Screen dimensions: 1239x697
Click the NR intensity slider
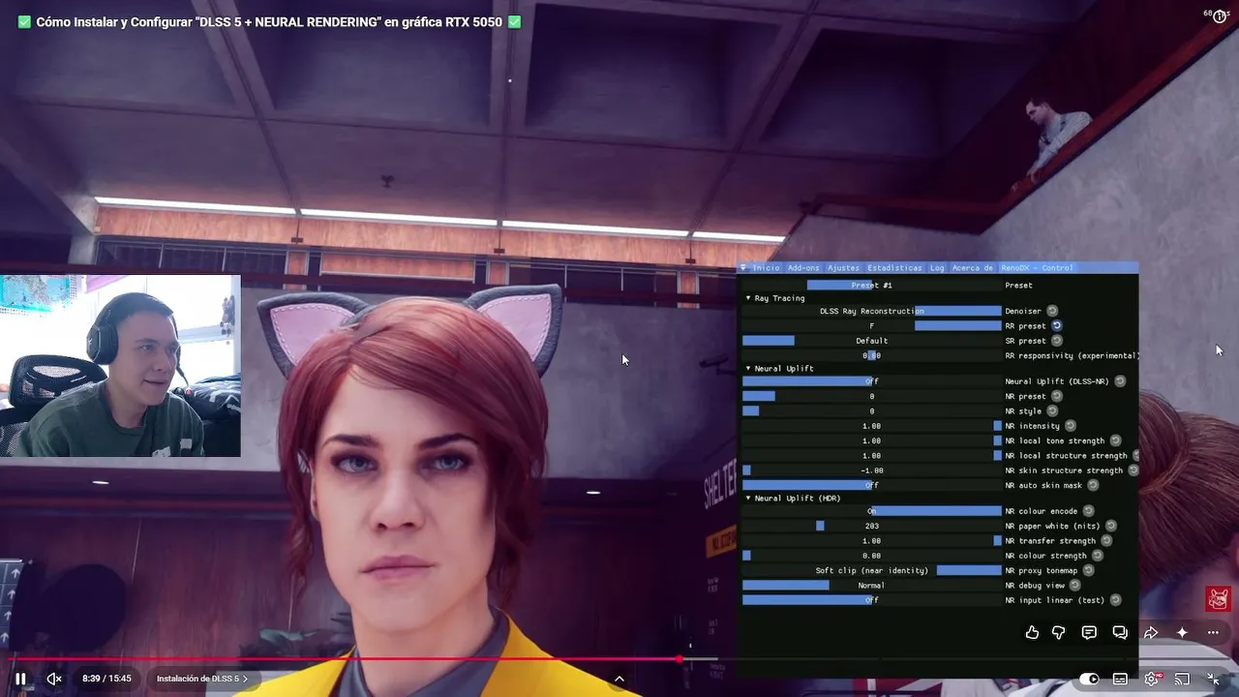872,426
